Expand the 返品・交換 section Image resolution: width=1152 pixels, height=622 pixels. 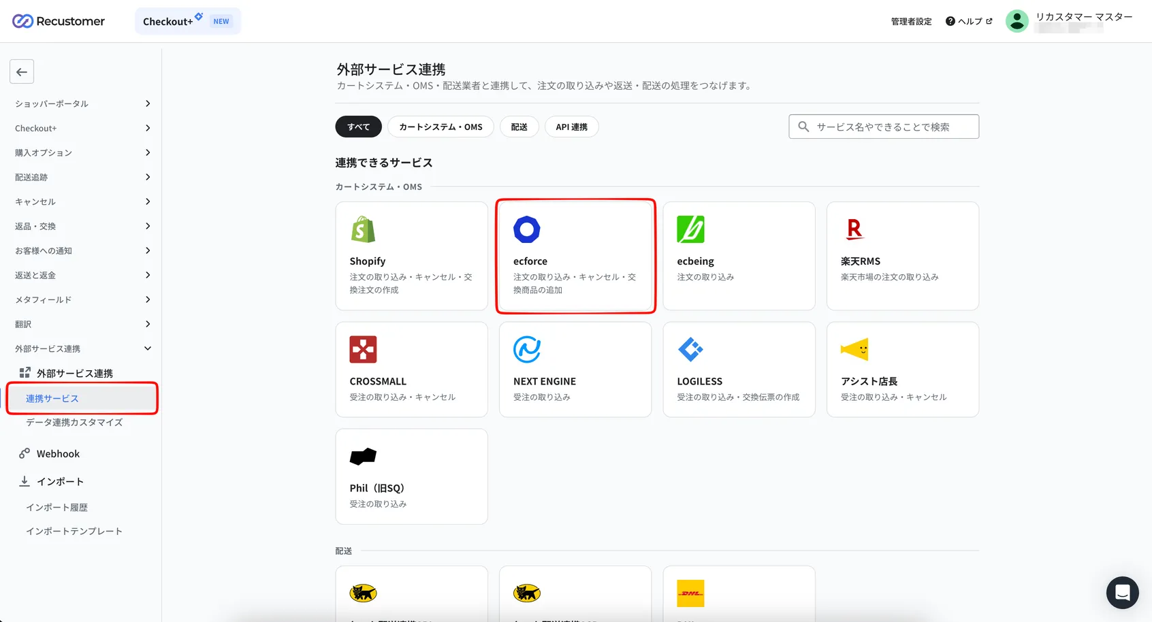[x=82, y=226]
